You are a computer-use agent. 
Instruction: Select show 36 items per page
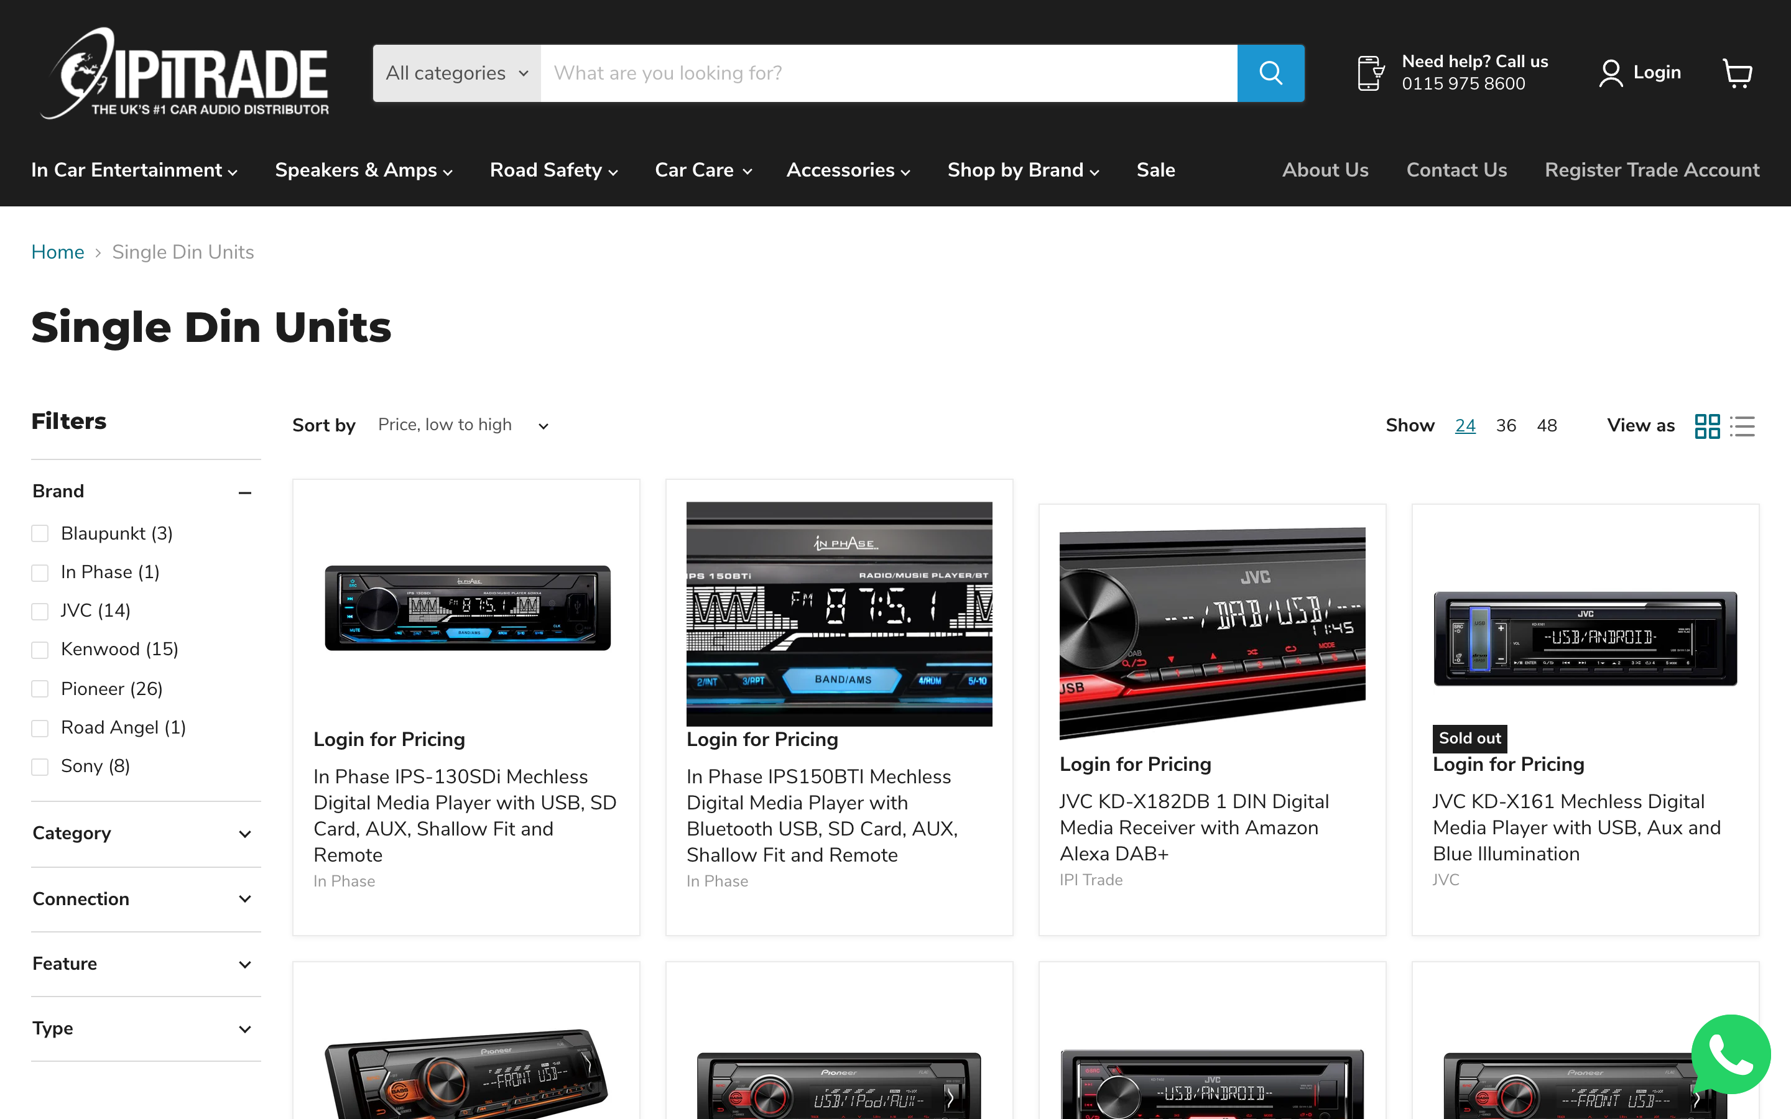[1506, 425]
